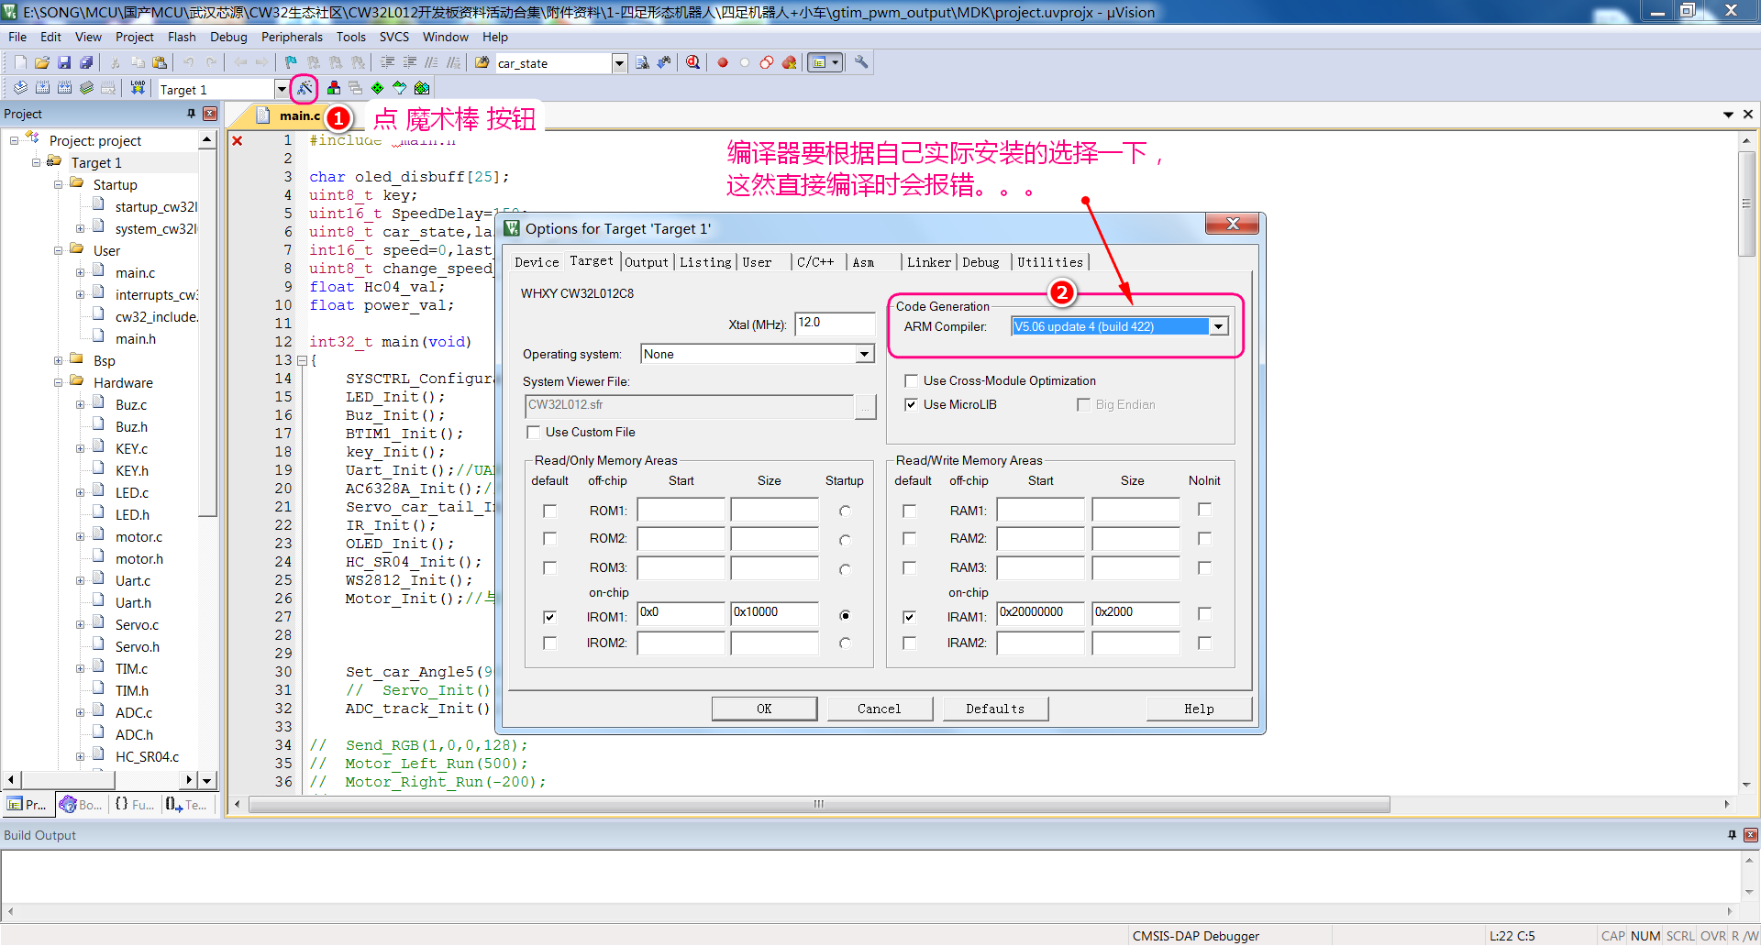
Task: Open the Operating system dropdown
Action: (864, 355)
